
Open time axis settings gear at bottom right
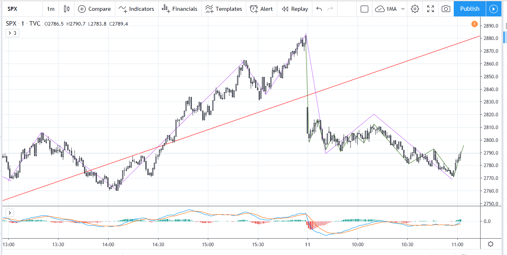pyautogui.click(x=491, y=244)
